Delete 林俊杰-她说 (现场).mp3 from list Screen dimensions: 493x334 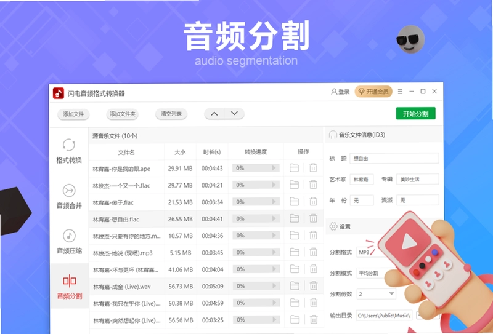point(313,252)
